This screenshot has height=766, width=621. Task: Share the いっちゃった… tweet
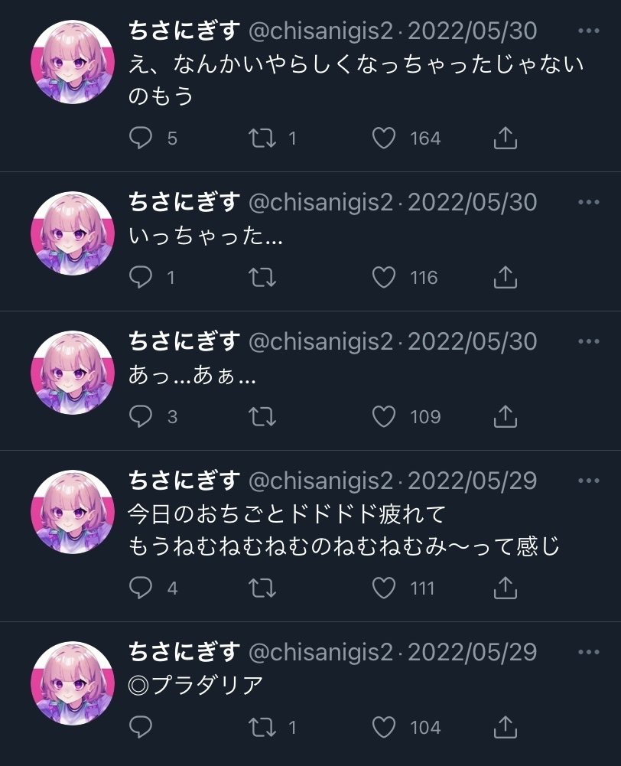pyautogui.click(x=506, y=278)
